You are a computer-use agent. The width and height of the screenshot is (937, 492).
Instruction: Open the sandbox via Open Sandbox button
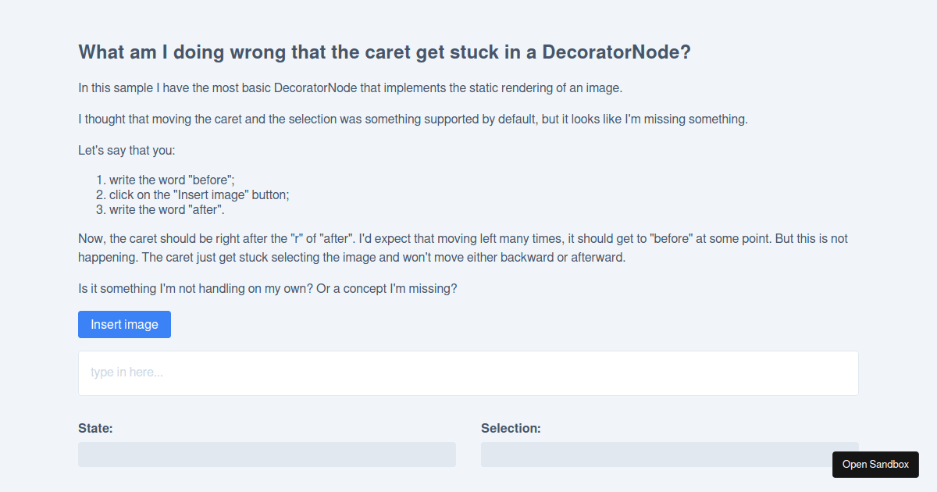click(x=875, y=464)
